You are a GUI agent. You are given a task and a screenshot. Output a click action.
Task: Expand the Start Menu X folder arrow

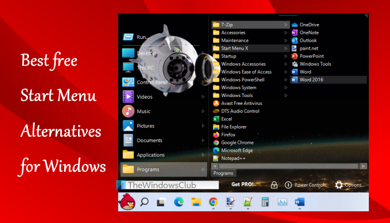tap(286, 49)
